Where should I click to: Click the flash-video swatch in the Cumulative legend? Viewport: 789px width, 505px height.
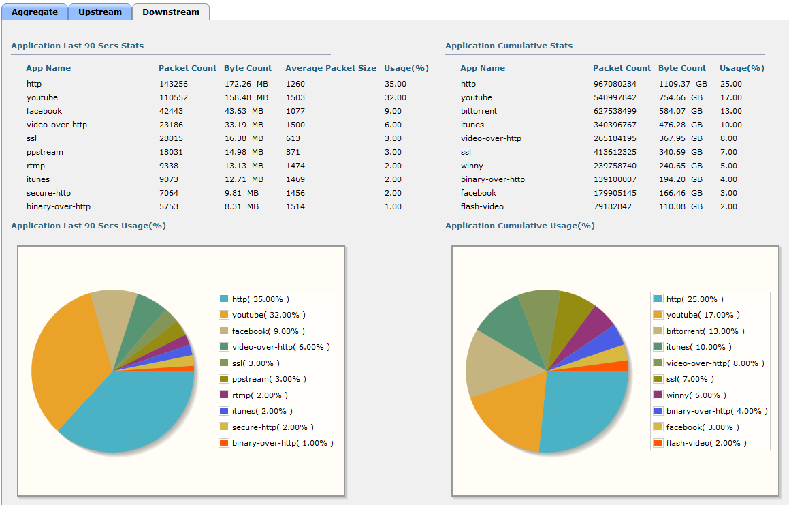point(658,443)
